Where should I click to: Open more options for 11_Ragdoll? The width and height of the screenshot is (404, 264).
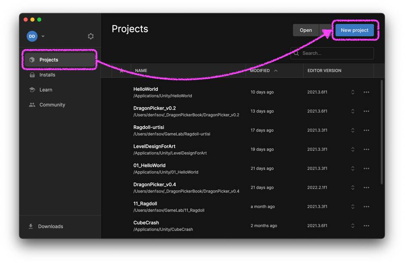pyautogui.click(x=366, y=207)
